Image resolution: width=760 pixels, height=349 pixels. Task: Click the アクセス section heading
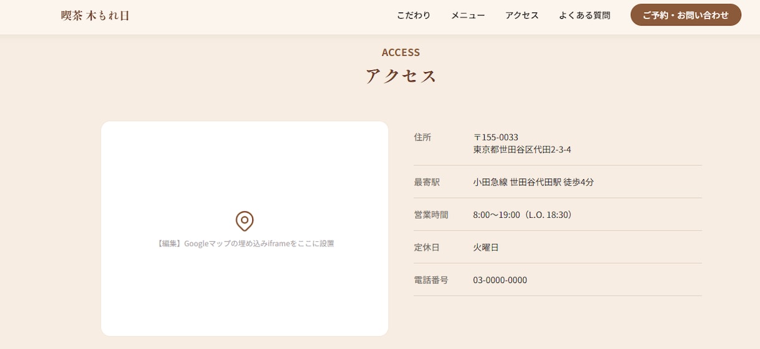point(401,76)
